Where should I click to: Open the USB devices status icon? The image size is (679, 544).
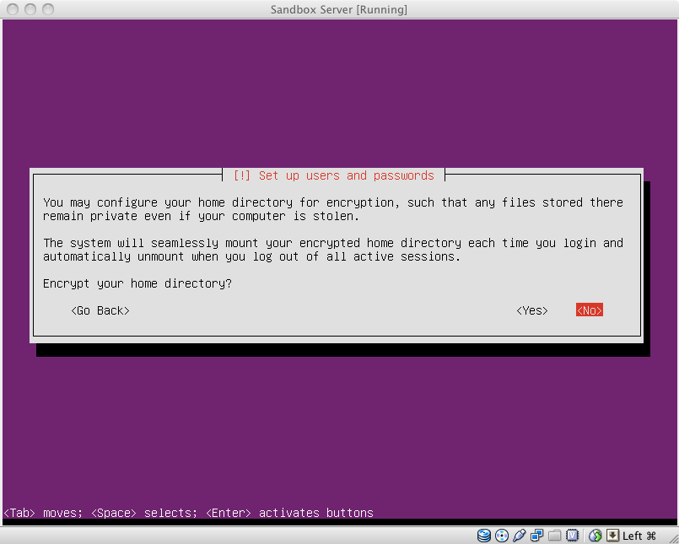(520, 536)
